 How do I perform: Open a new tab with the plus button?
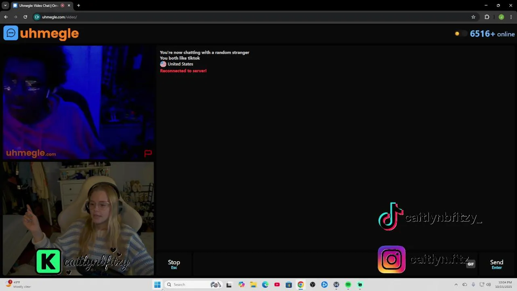pyautogui.click(x=78, y=6)
